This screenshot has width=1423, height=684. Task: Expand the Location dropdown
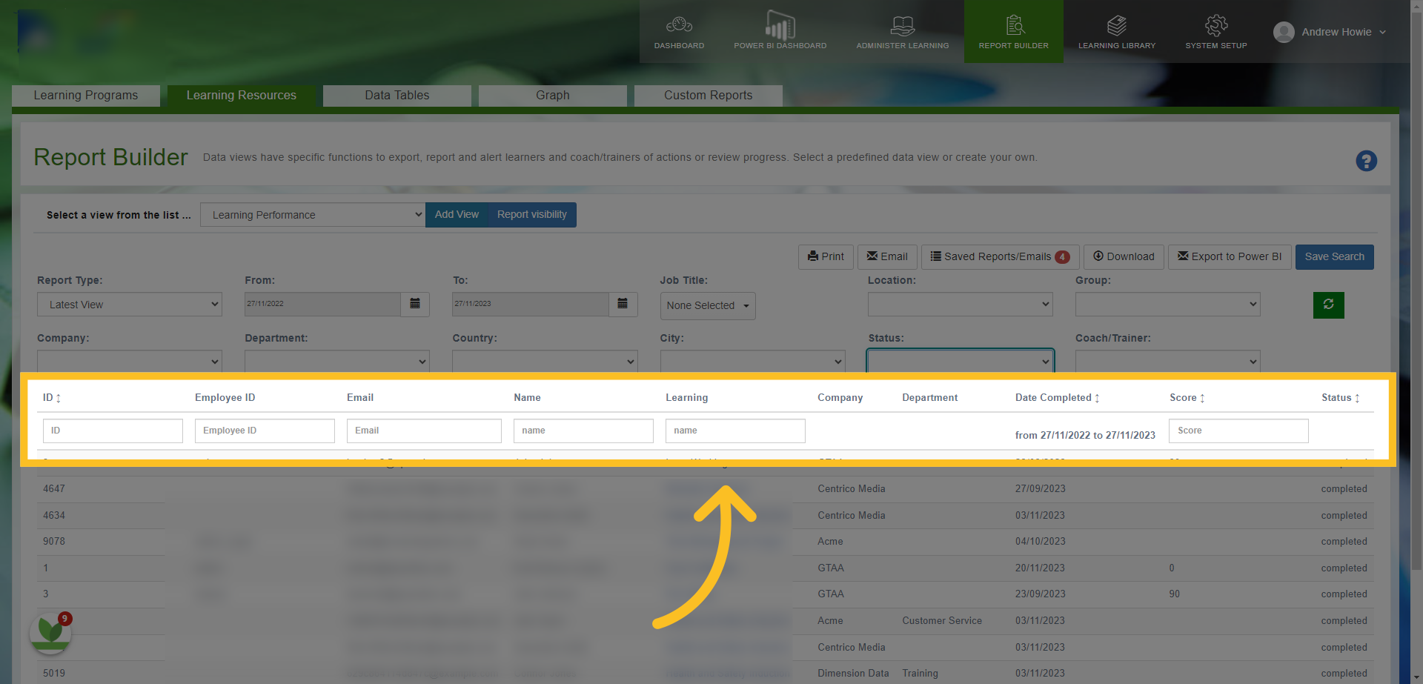[x=960, y=304]
